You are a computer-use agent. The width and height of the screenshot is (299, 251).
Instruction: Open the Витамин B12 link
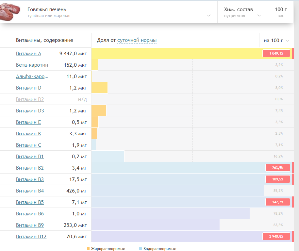point(31,237)
